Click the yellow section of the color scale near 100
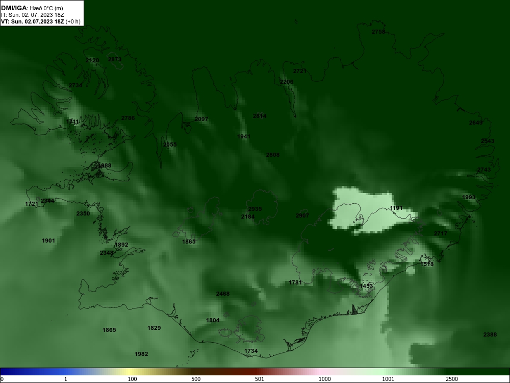This screenshot has width=510, height=383. (130, 372)
